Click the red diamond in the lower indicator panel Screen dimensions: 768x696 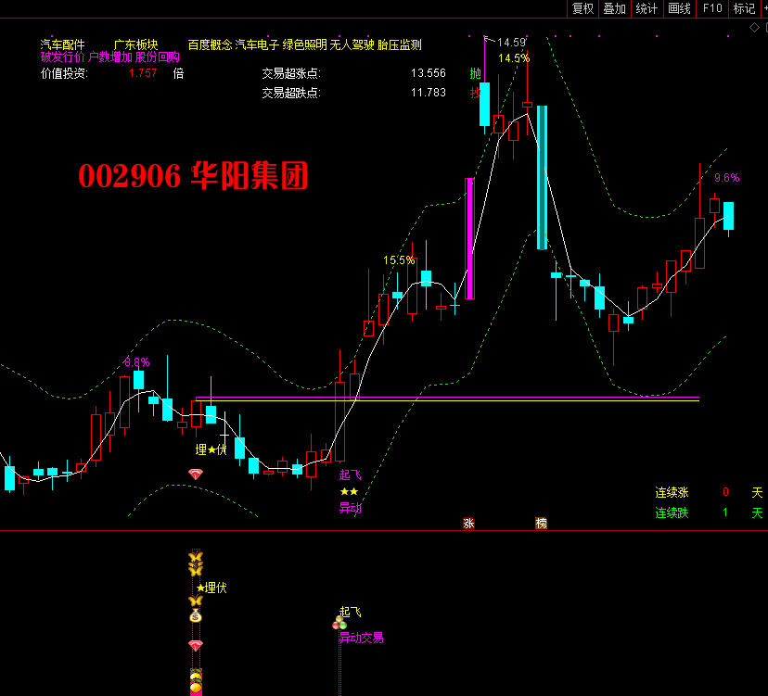click(195, 645)
